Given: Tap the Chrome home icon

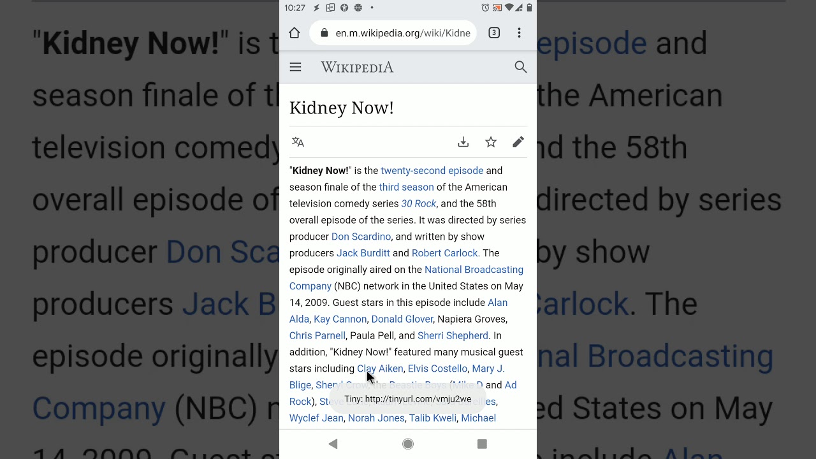Looking at the screenshot, I should [295, 33].
